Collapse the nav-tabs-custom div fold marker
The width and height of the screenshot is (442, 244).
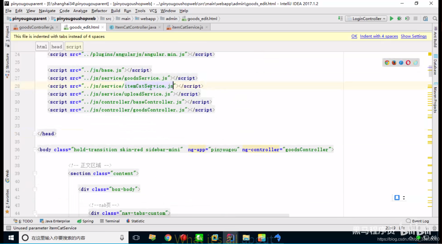35,213
